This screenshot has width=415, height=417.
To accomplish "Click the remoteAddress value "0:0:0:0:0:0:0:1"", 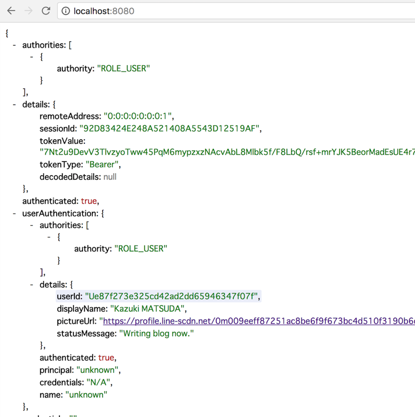I will click(x=137, y=116).
